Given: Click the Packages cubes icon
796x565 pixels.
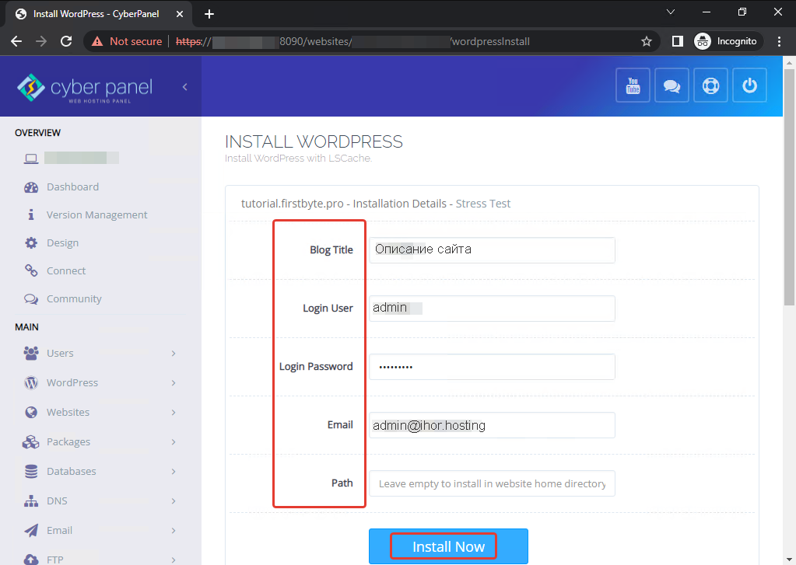Looking at the screenshot, I should pyautogui.click(x=31, y=441).
